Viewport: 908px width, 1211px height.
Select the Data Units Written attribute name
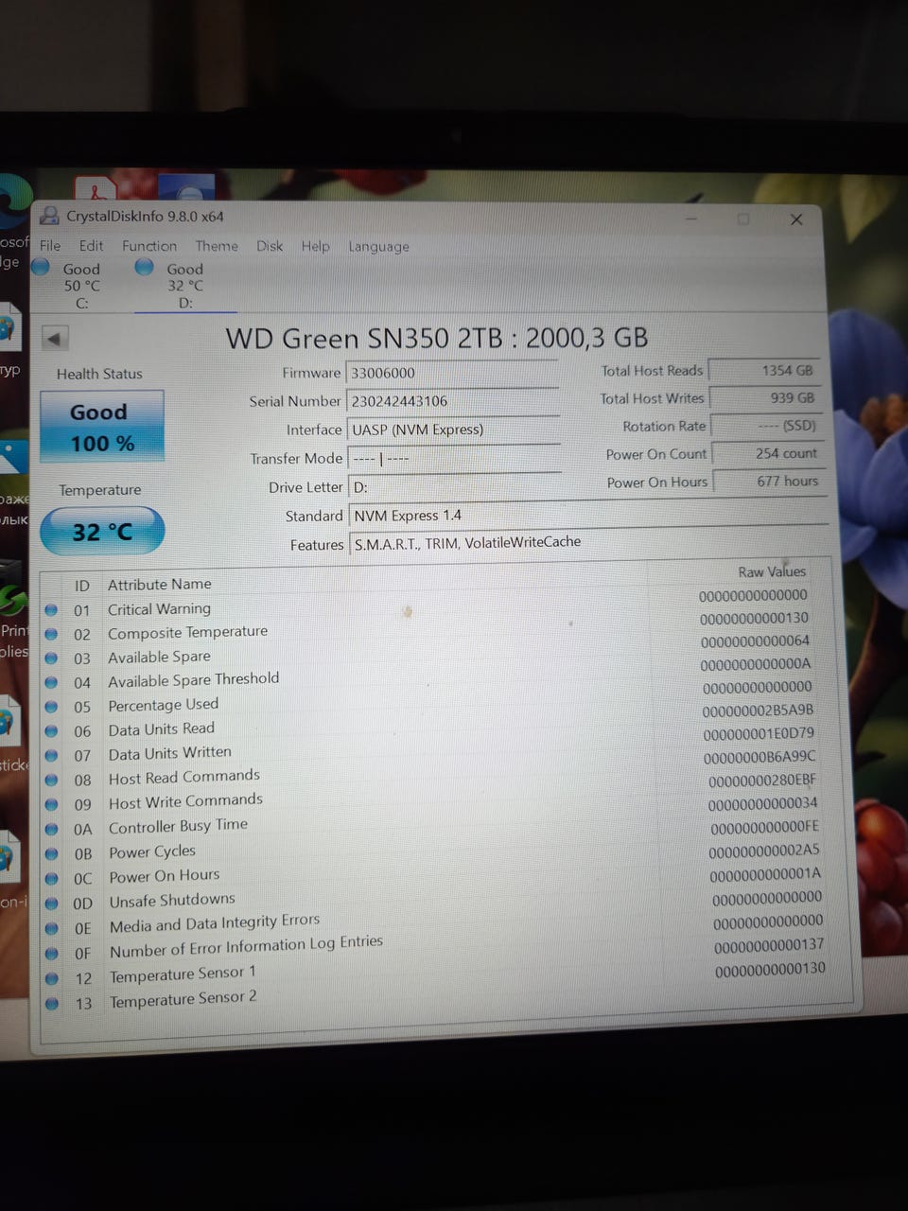coord(169,753)
